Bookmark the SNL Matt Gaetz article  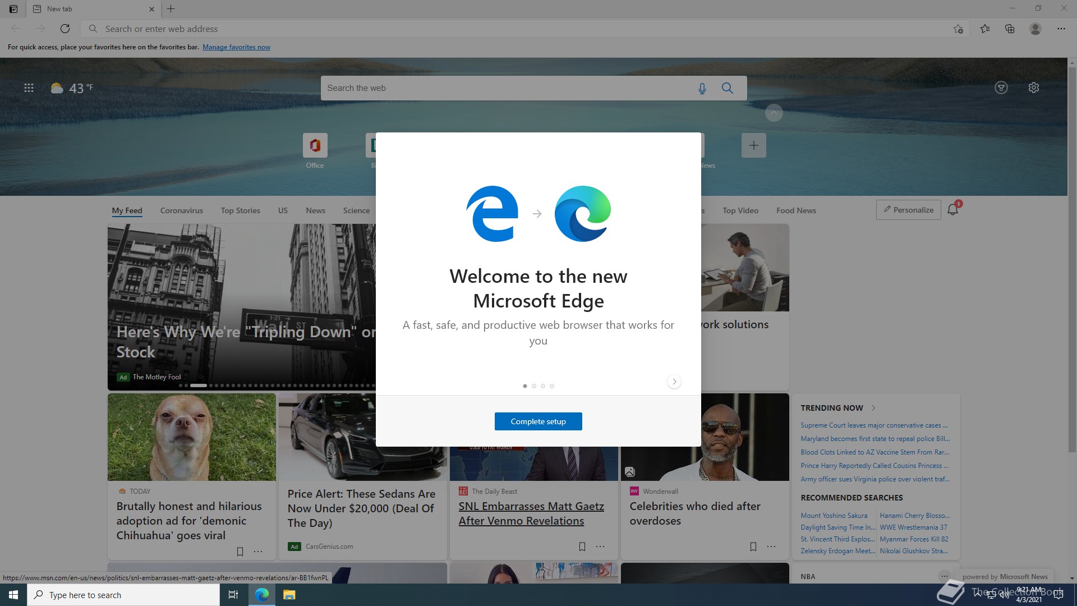pyautogui.click(x=582, y=547)
